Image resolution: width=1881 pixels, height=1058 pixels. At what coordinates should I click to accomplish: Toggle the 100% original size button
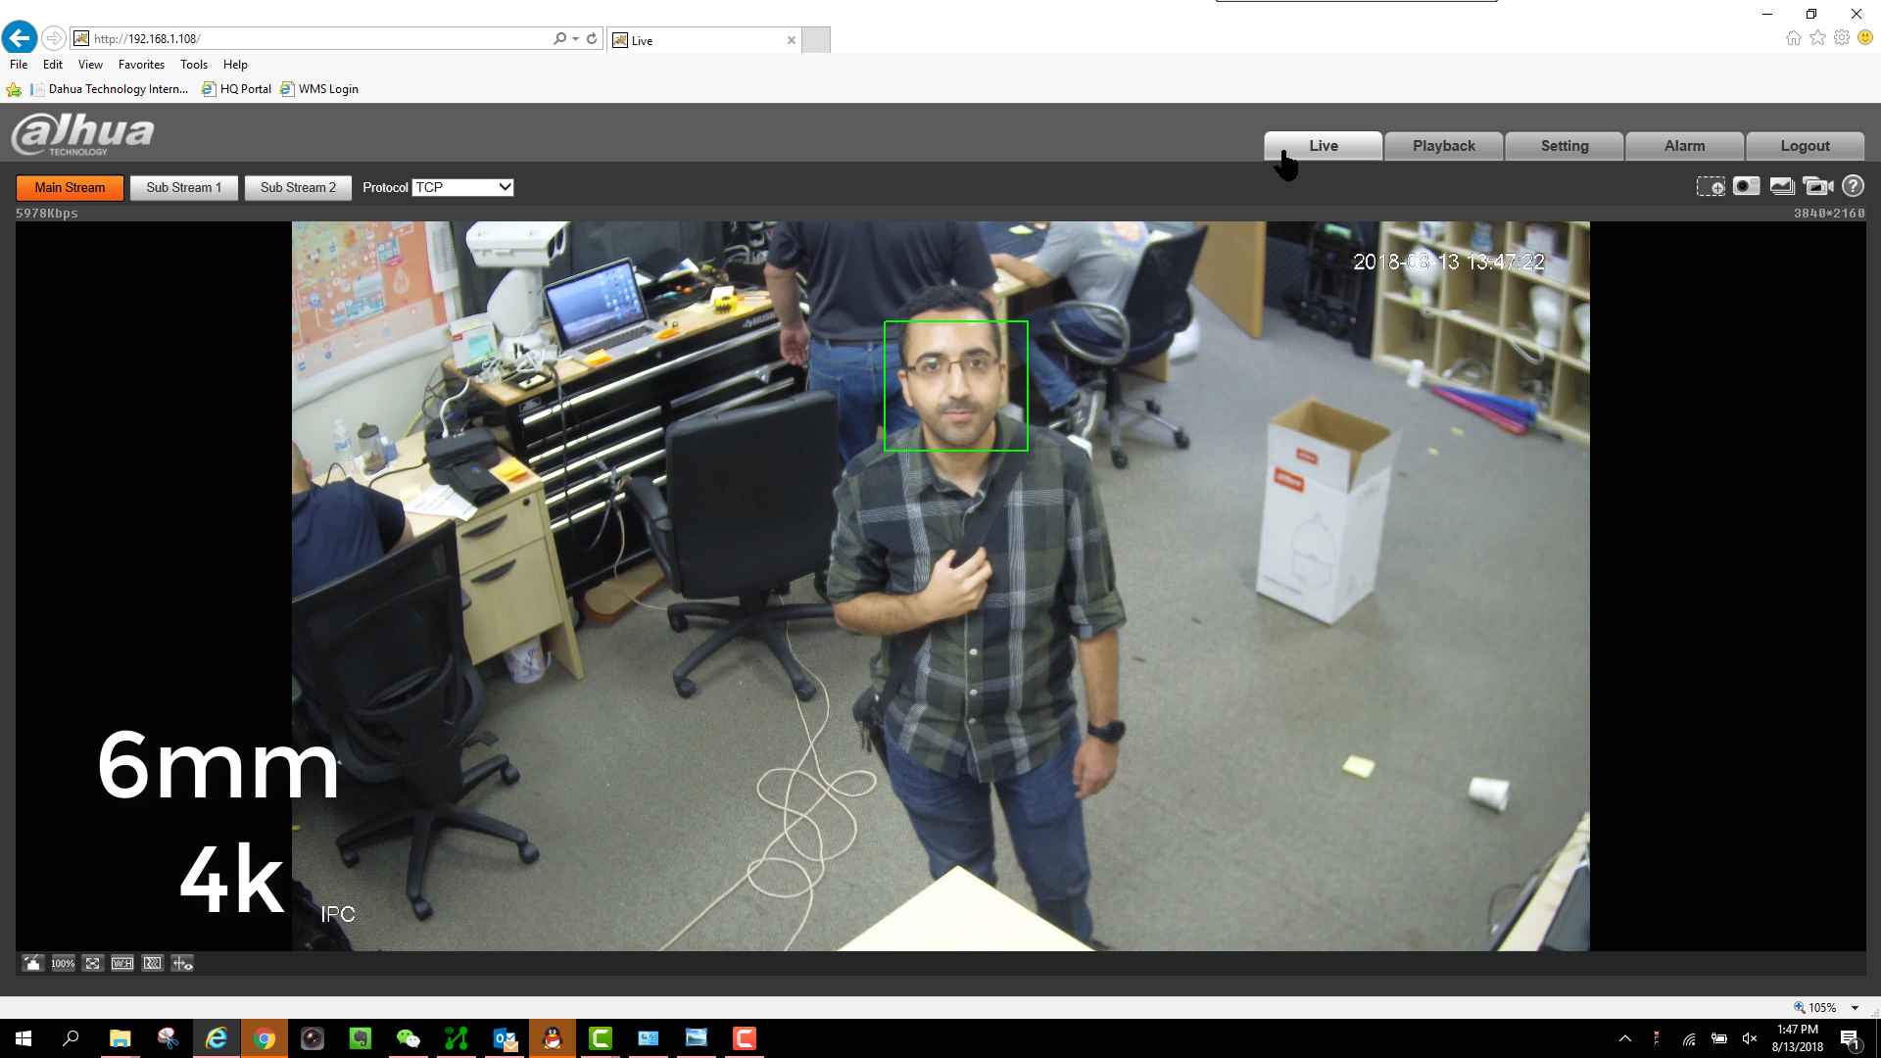click(63, 963)
